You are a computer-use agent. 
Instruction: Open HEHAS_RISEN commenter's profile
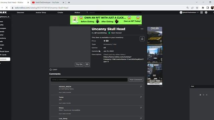[x=65, y=87]
